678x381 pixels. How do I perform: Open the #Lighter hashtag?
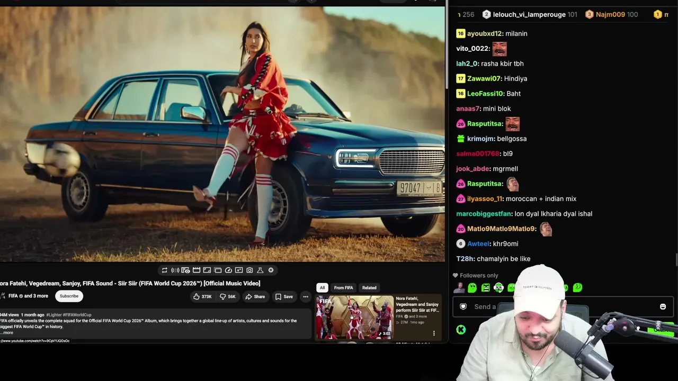tap(53, 315)
